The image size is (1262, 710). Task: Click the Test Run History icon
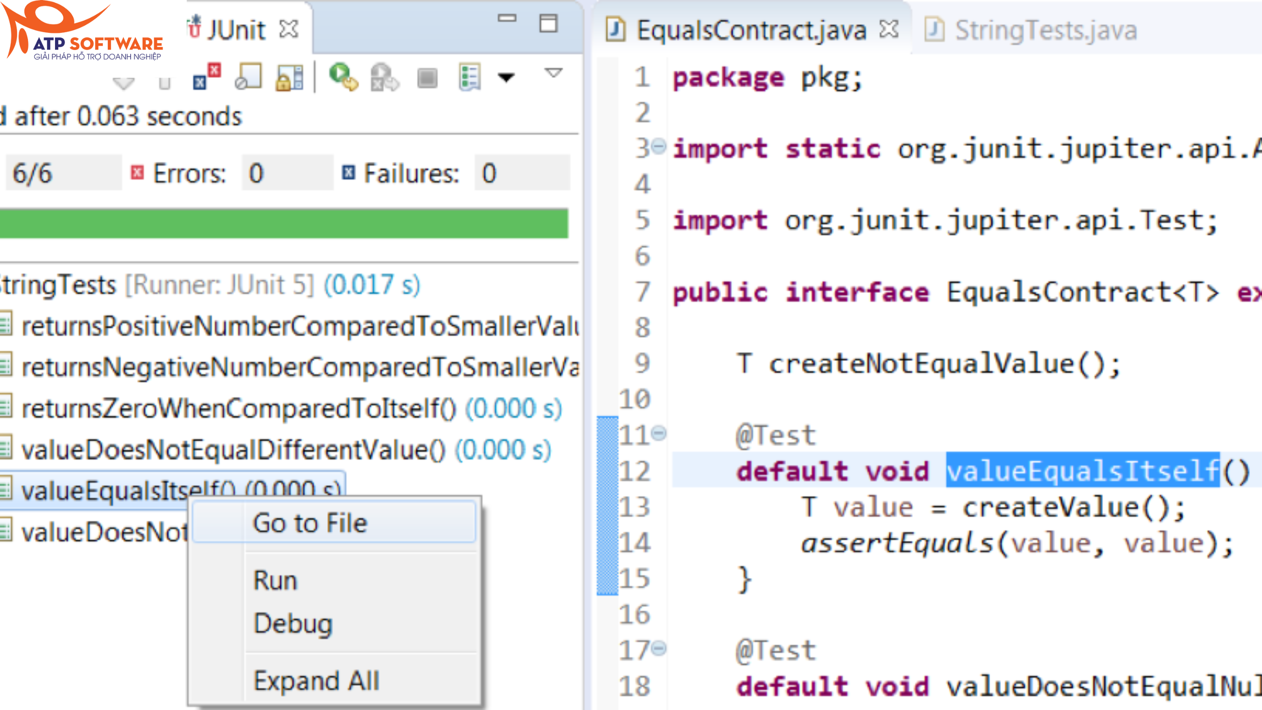469,77
